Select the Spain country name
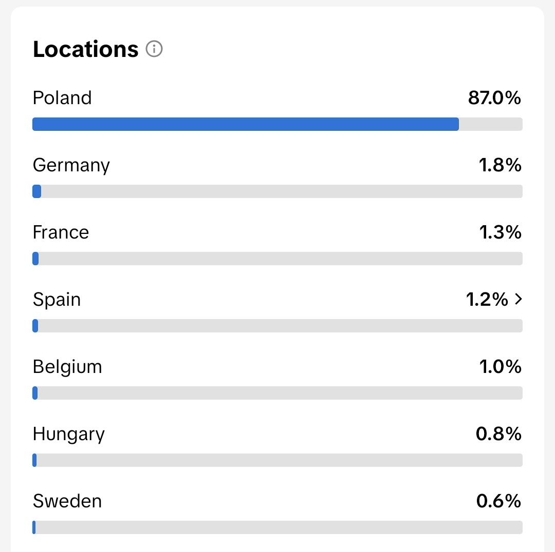The image size is (555, 552). click(57, 299)
